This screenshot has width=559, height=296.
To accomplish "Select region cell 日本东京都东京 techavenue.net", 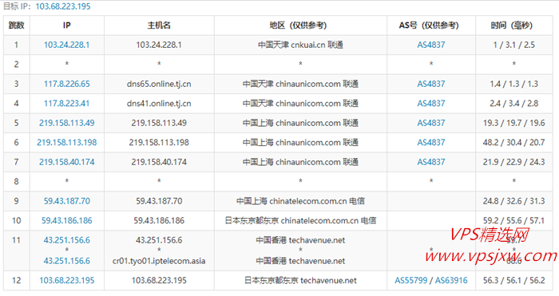I will 300,281.
